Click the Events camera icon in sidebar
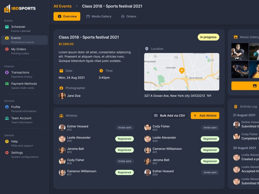 [x=7, y=38]
